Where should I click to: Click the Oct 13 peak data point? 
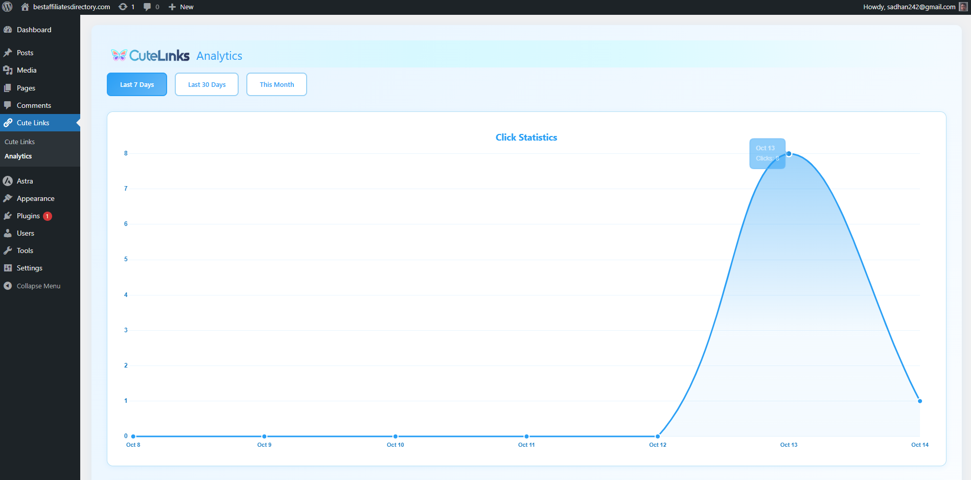pyautogui.click(x=789, y=153)
